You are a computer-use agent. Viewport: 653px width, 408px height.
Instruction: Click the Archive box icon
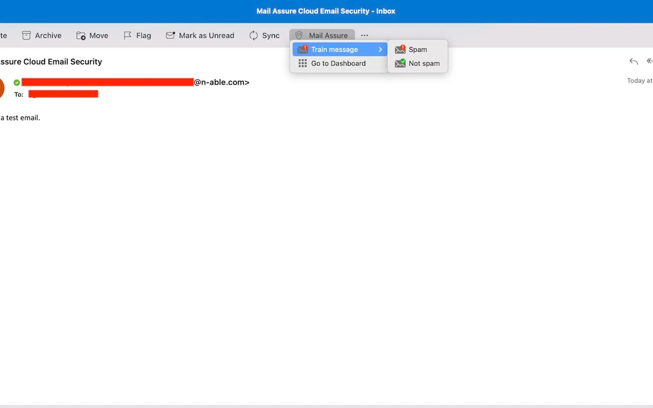pyautogui.click(x=27, y=35)
